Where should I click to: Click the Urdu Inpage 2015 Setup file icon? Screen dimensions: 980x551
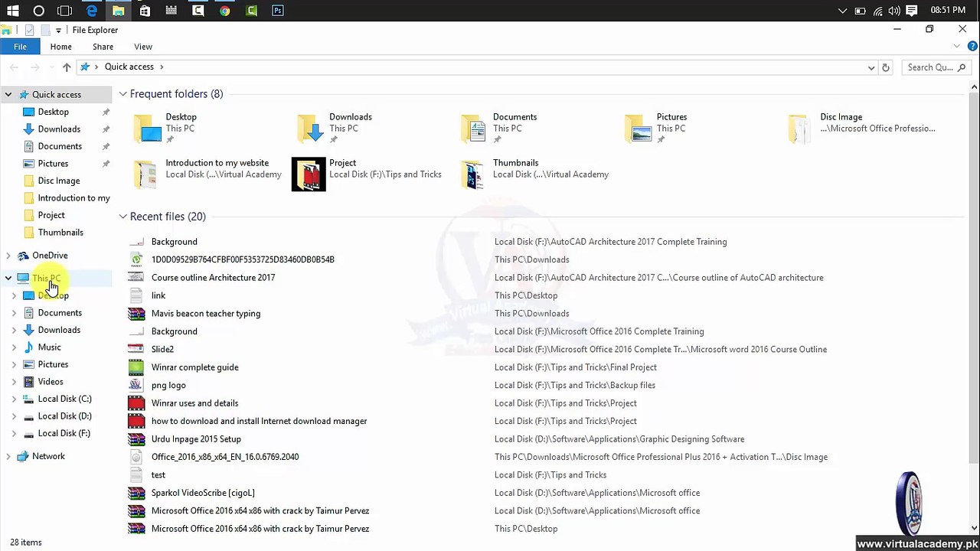[136, 439]
